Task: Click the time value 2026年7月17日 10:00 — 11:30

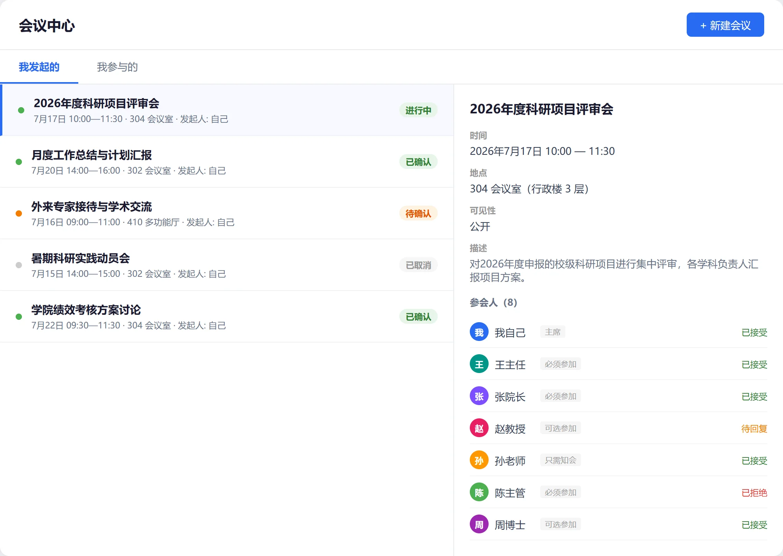Action: (x=542, y=151)
